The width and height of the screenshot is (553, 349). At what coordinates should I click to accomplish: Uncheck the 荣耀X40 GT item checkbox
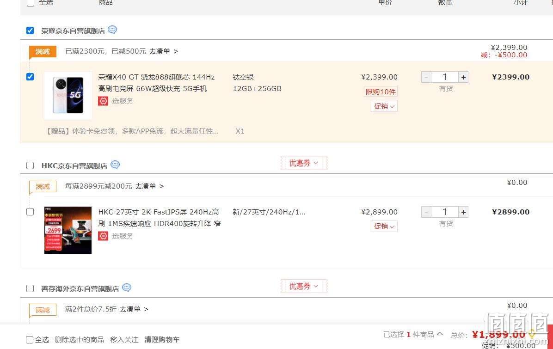31,77
